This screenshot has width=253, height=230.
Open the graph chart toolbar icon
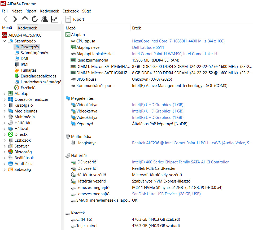click(x=54, y=19)
